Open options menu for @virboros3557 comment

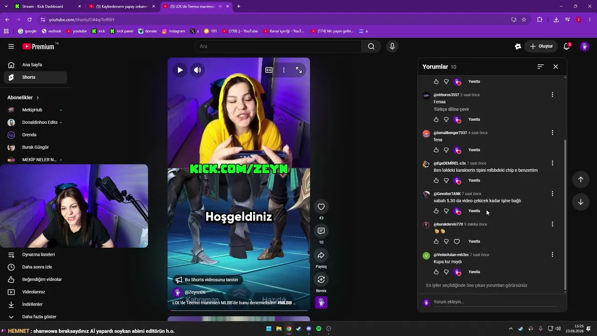[553, 95]
